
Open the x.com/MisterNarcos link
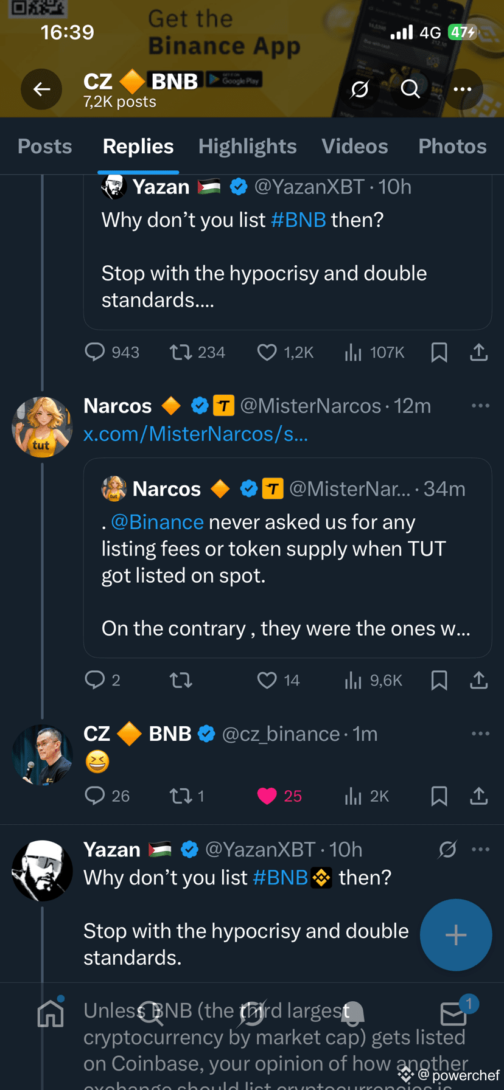tap(195, 433)
